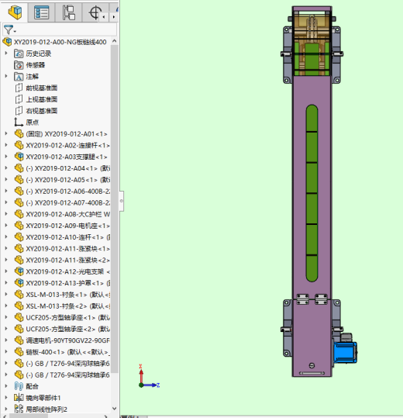403x418 pixels.
Task: Open the tree filter funnel dropdown
Action: coord(9,29)
